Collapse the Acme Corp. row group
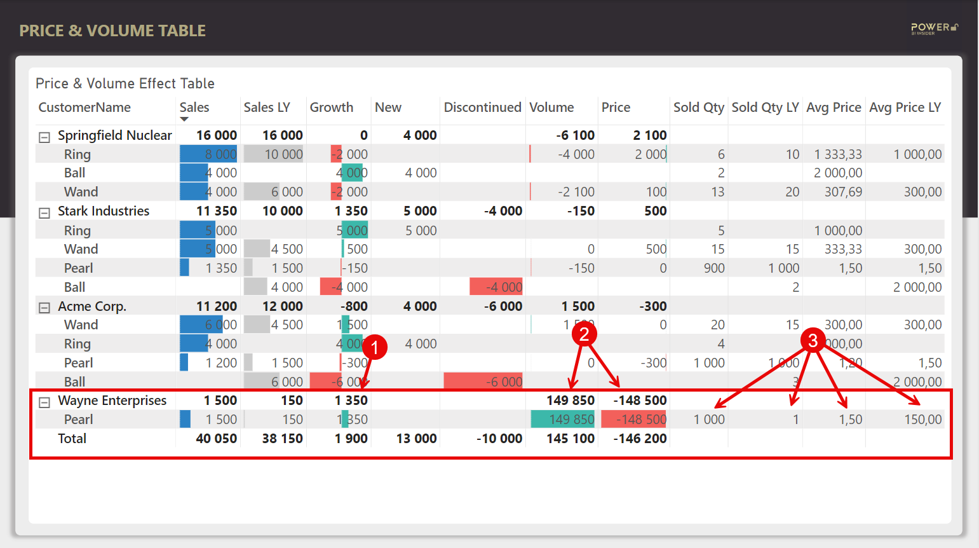979x548 pixels. coord(44,308)
